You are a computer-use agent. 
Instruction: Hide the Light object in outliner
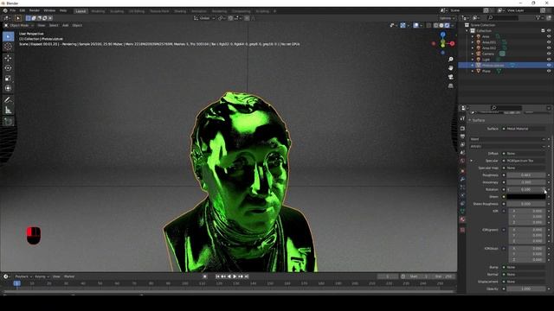tap(549, 60)
